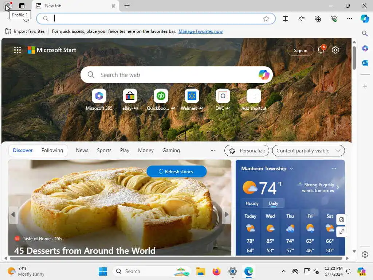Launch Firefox from taskbar

pyautogui.click(x=216, y=271)
